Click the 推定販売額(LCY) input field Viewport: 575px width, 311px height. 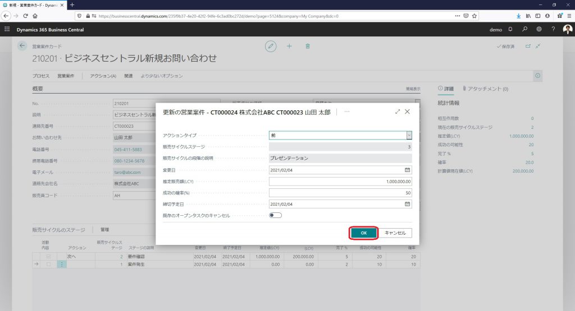pos(340,182)
